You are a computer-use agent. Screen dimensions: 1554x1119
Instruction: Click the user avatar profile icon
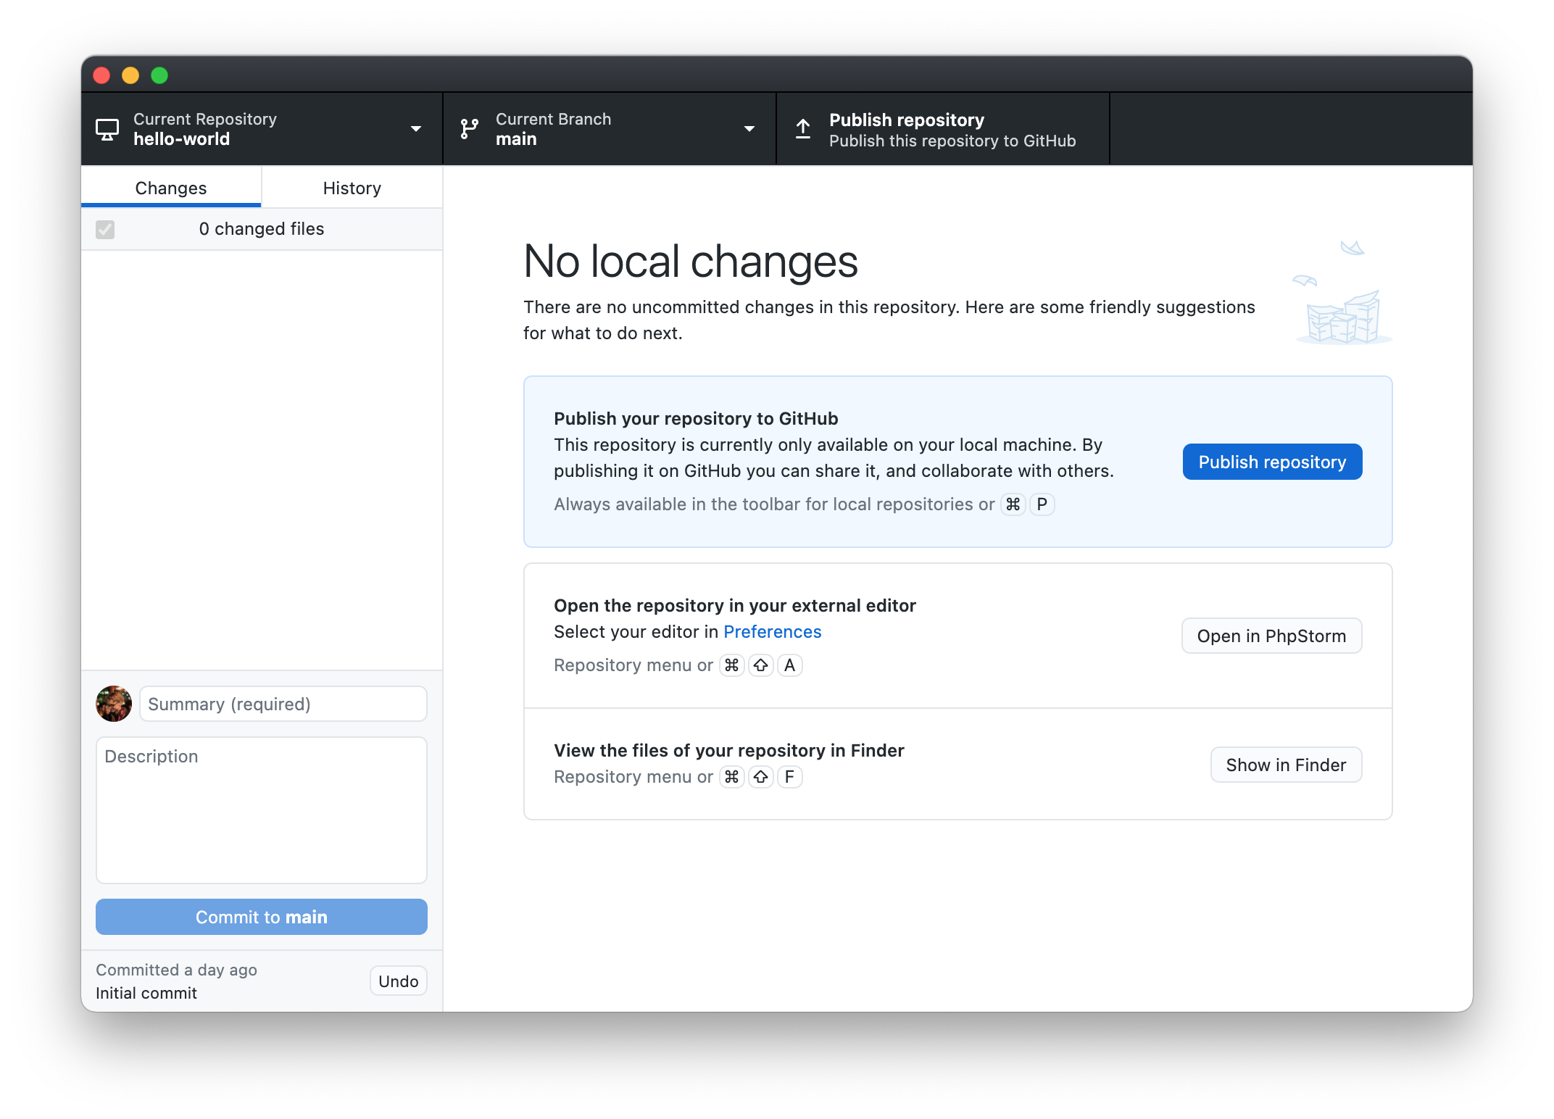click(115, 703)
